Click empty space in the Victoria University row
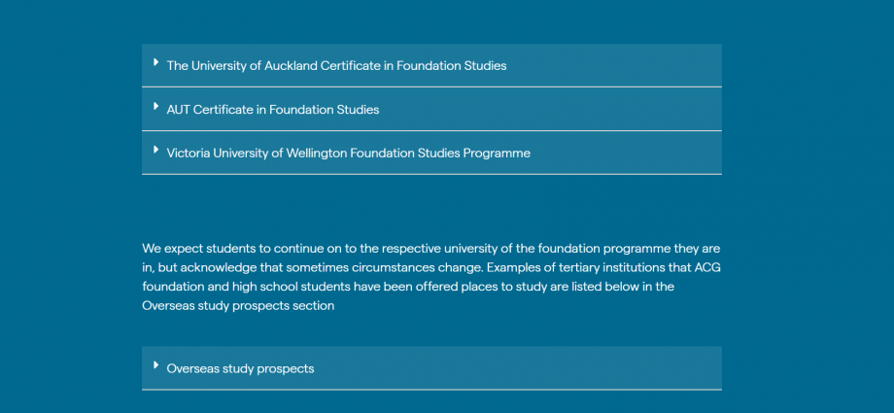The image size is (894, 413). coord(626,153)
